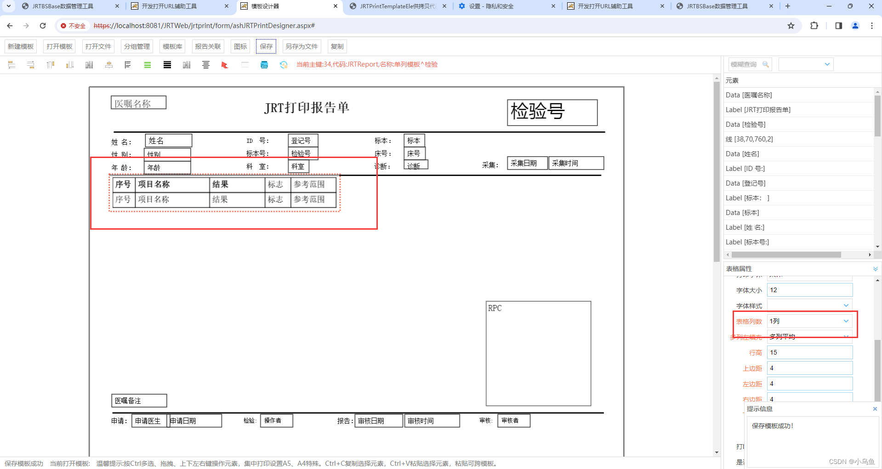Click the blue printer icon
Image resolution: width=882 pixels, height=469 pixels.
[264, 65]
